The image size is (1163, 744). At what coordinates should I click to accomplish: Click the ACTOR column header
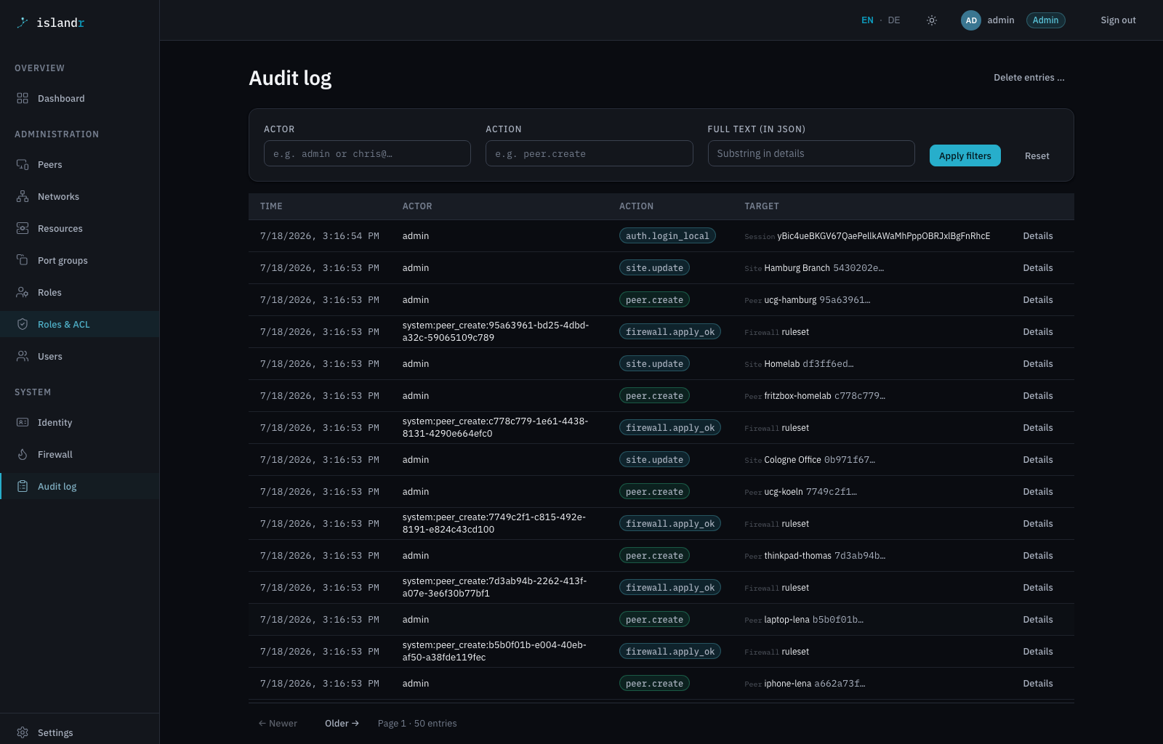point(417,206)
